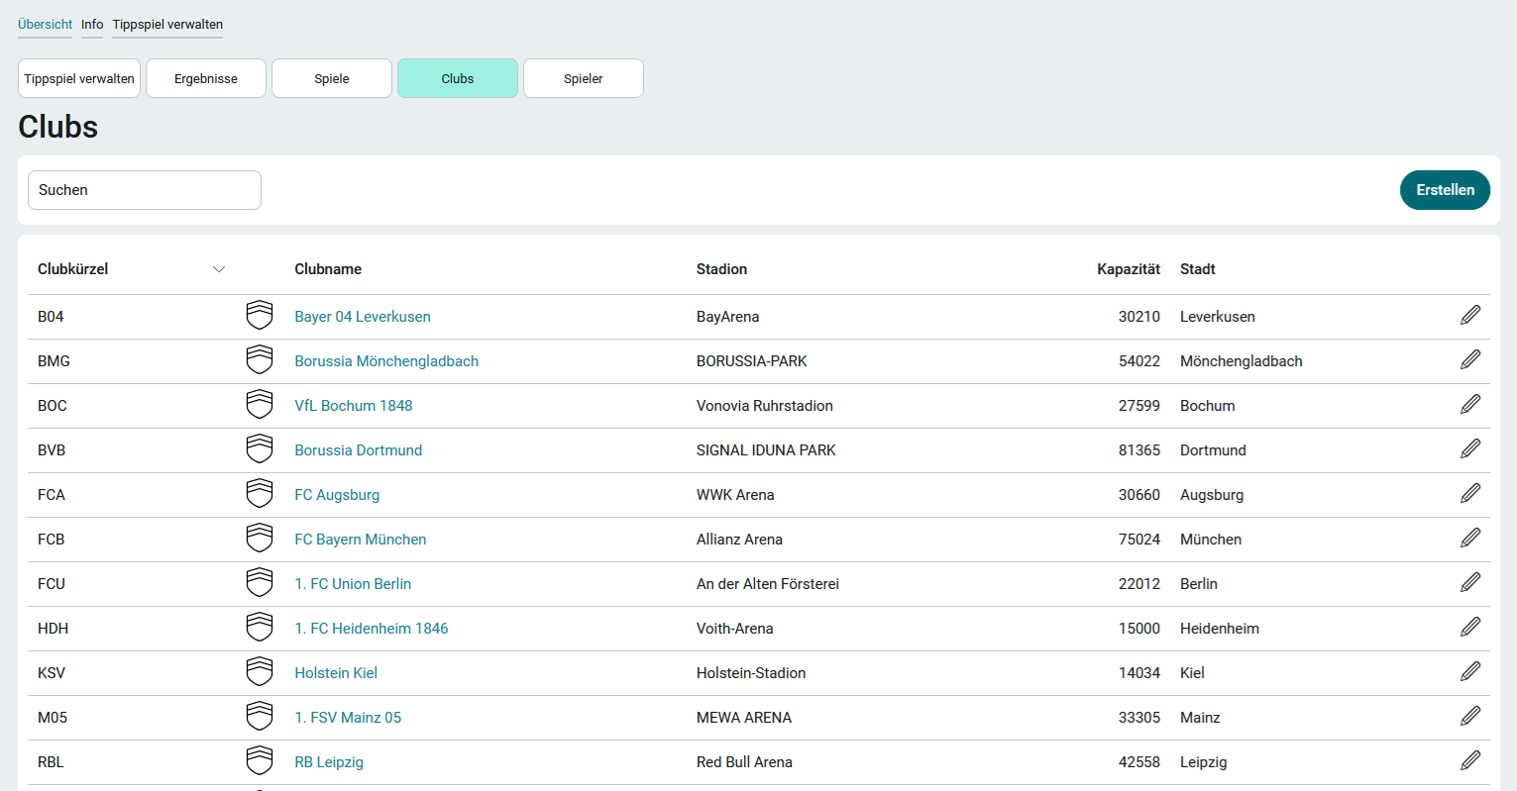Sort by the Stadt column header
1517x791 pixels.
[x=1198, y=269]
